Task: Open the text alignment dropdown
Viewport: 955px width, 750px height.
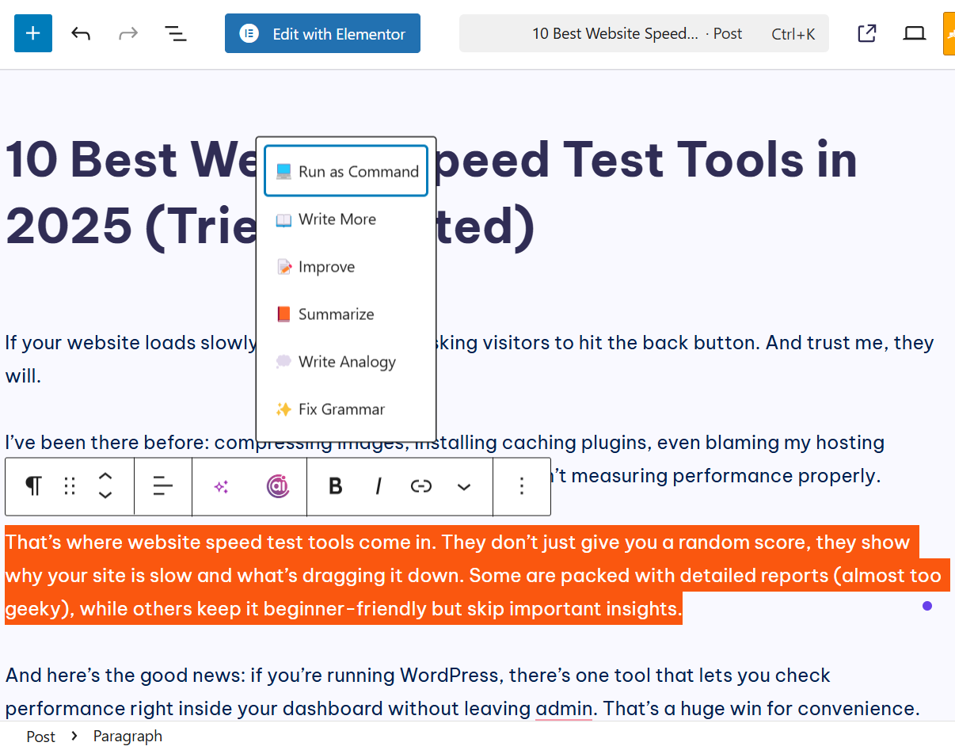Action: click(x=163, y=486)
